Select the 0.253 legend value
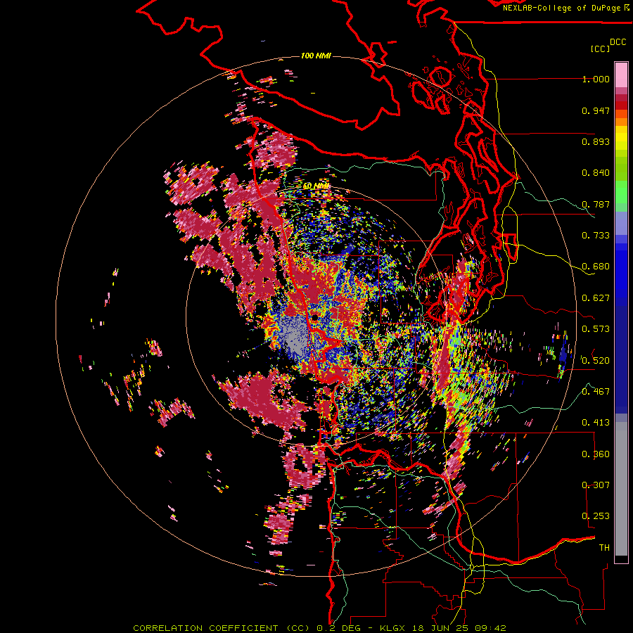This screenshot has width=633, height=633. click(x=596, y=516)
